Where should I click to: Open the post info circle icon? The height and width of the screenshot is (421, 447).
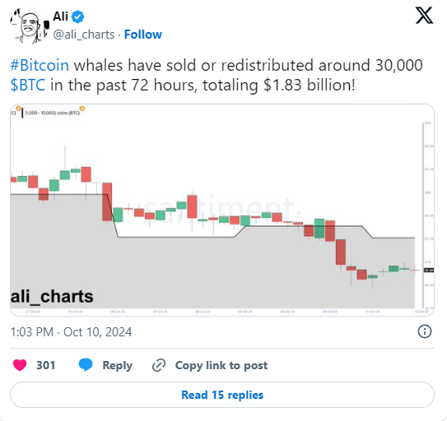point(425,331)
